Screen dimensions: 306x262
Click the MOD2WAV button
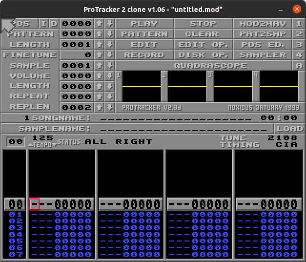tap(263, 24)
